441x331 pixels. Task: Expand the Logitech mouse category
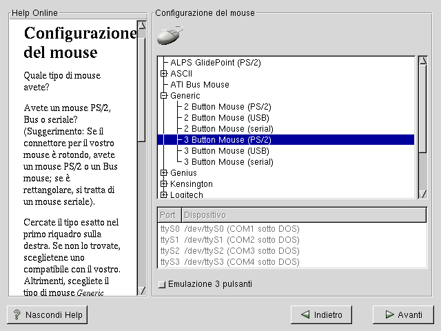click(163, 195)
